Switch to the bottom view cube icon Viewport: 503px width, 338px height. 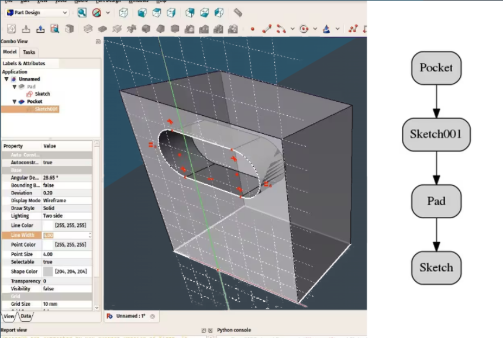pos(204,12)
